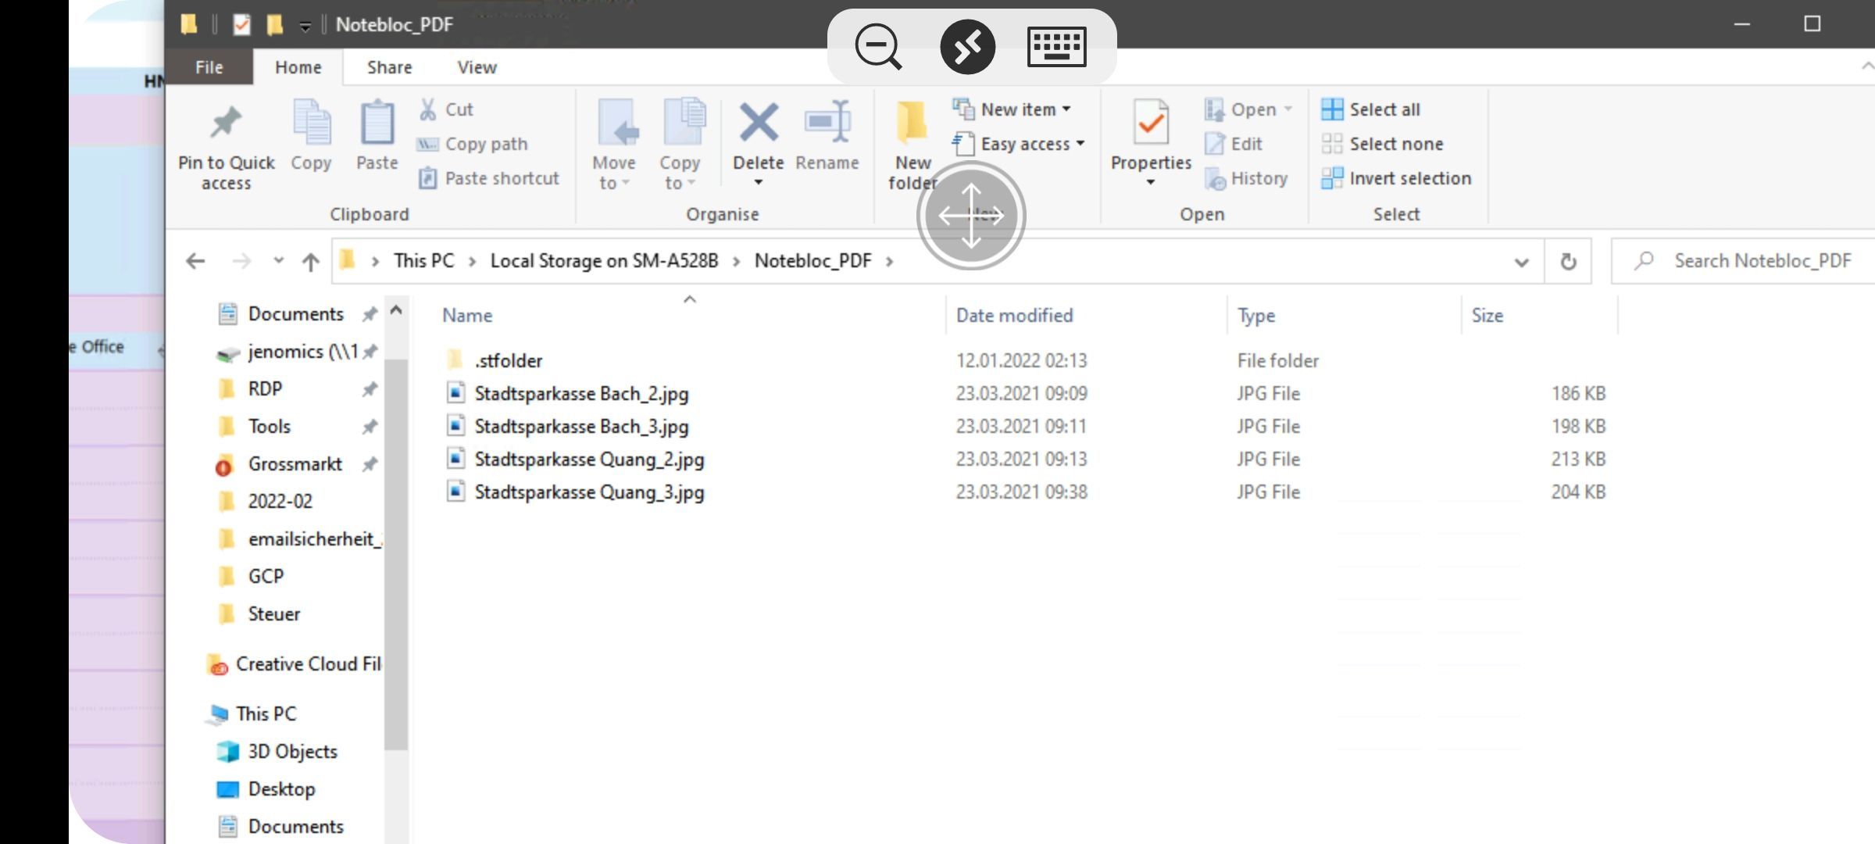The image size is (1875, 844).
Task: Select Stadtsparkasse Bach_3.jpg file
Action: 581,426
